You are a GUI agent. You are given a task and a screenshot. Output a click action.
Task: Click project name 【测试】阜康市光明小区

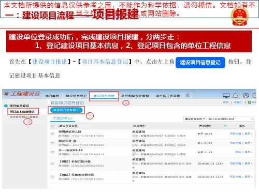[x=77, y=174]
